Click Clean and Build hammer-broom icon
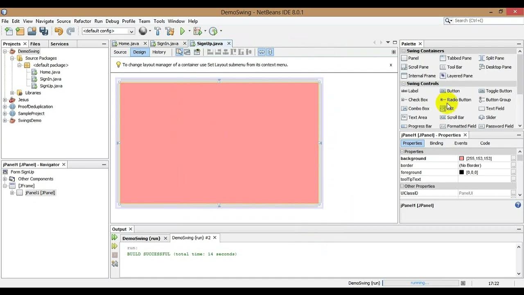The width and height of the screenshot is (524, 295). pos(169,31)
